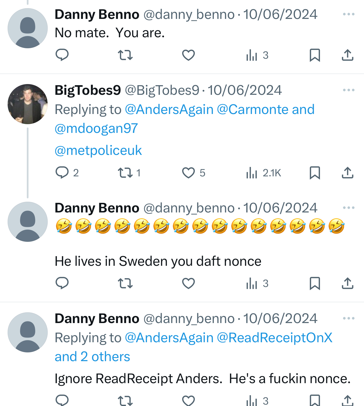Reply to the "No mate. You are." tweet
The width and height of the screenshot is (364, 406).
click(62, 55)
